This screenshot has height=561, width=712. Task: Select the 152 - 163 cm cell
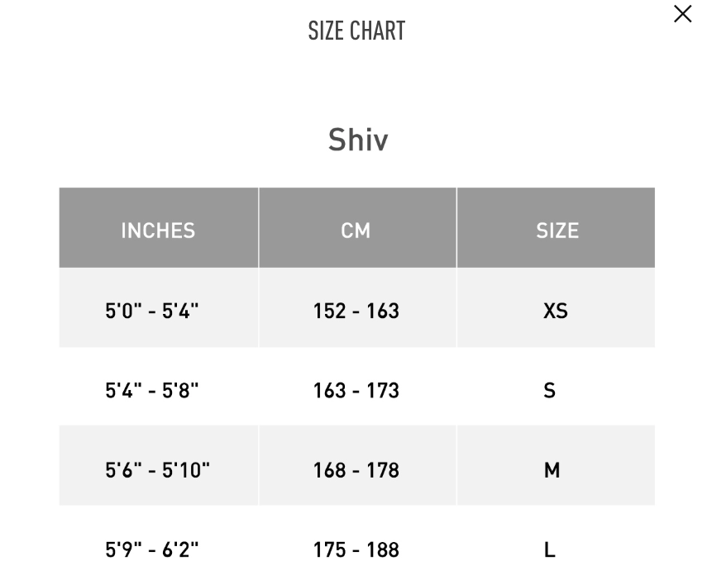[x=356, y=310]
